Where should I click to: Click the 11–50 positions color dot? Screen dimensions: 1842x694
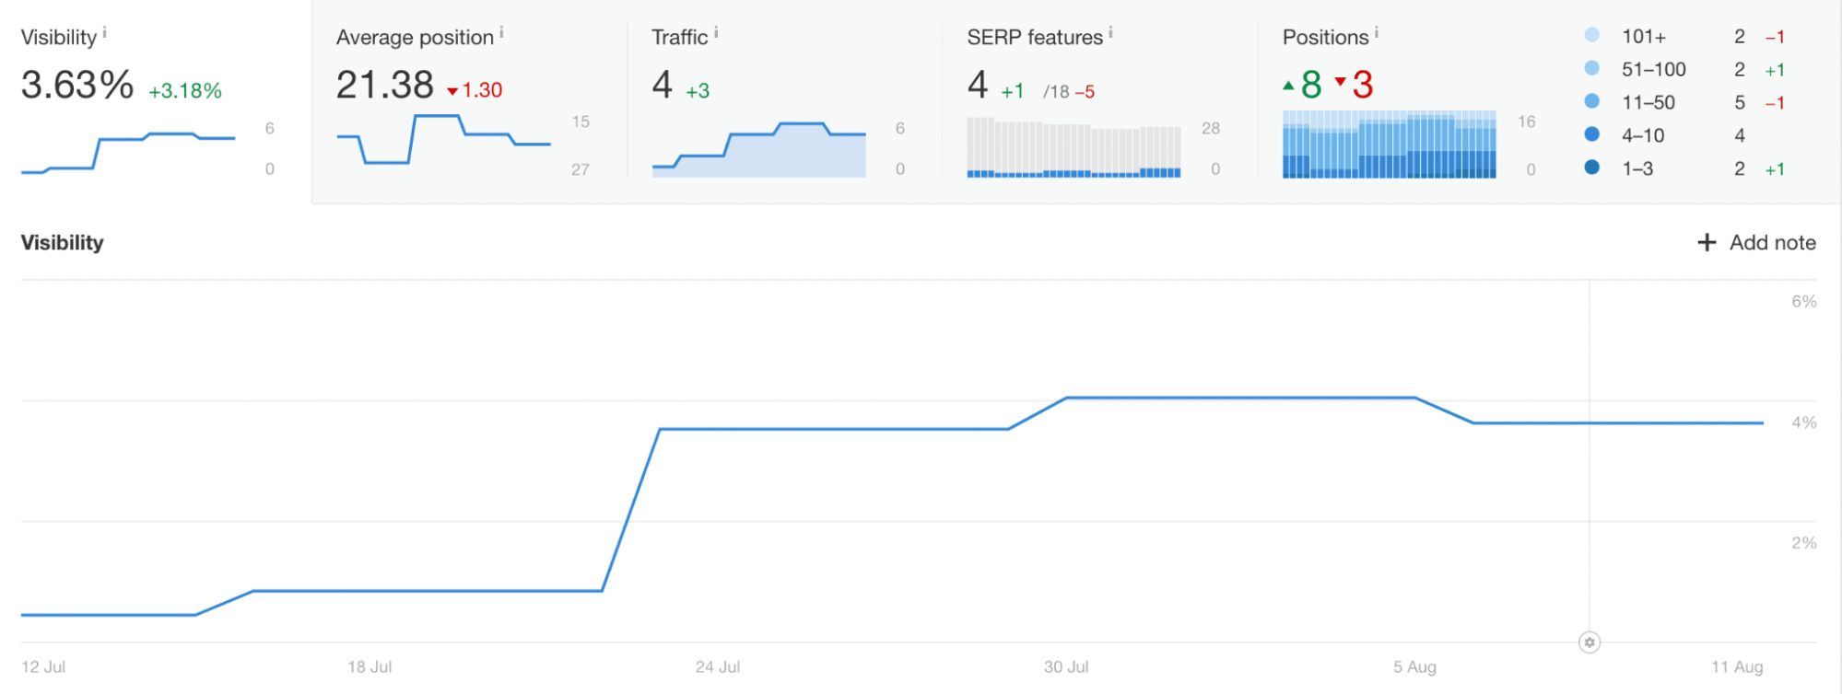click(1592, 101)
